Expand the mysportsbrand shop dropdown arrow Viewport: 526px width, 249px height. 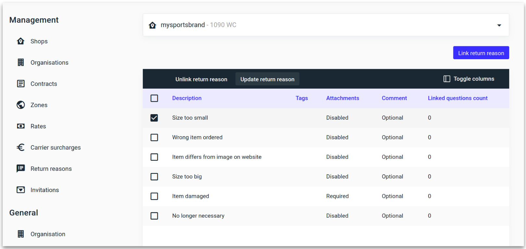pos(499,25)
